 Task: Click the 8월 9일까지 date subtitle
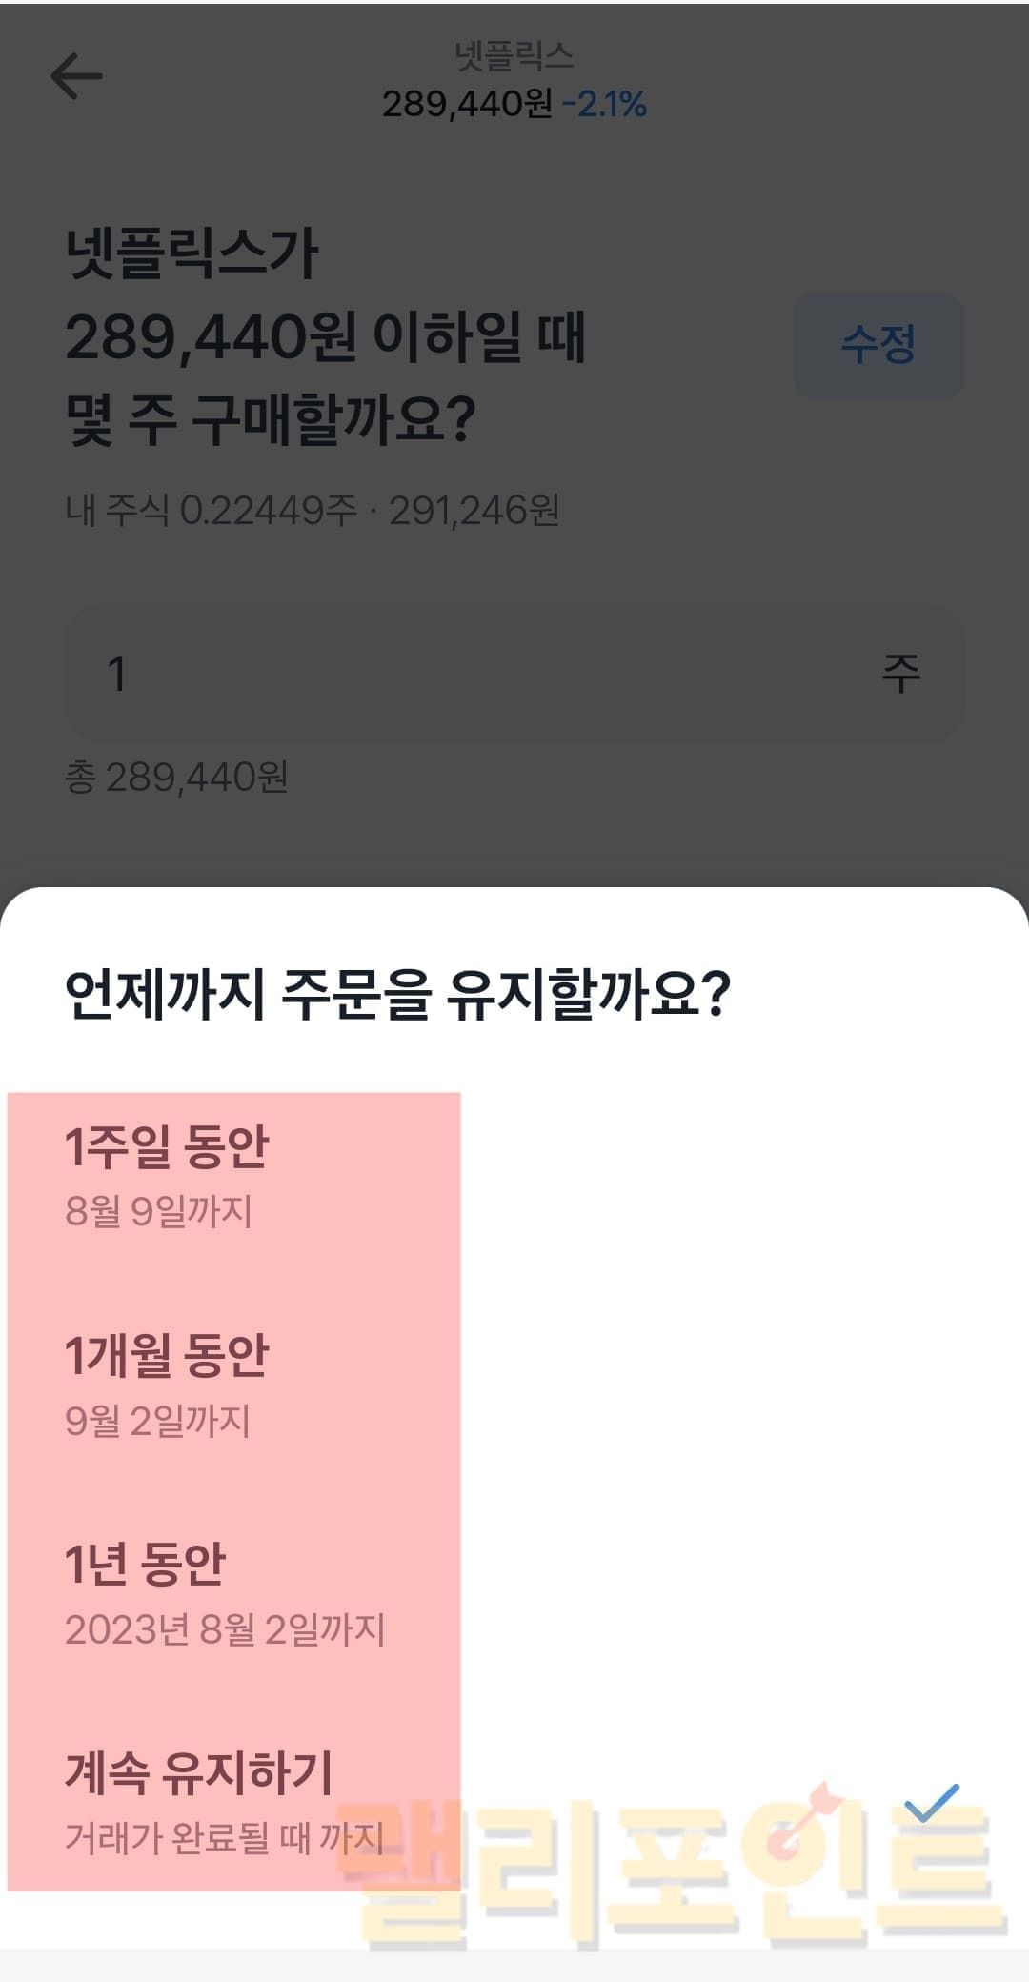(158, 1211)
